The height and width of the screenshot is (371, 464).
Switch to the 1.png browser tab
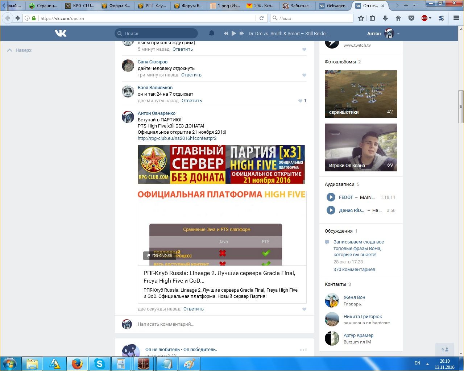(x=225, y=5)
